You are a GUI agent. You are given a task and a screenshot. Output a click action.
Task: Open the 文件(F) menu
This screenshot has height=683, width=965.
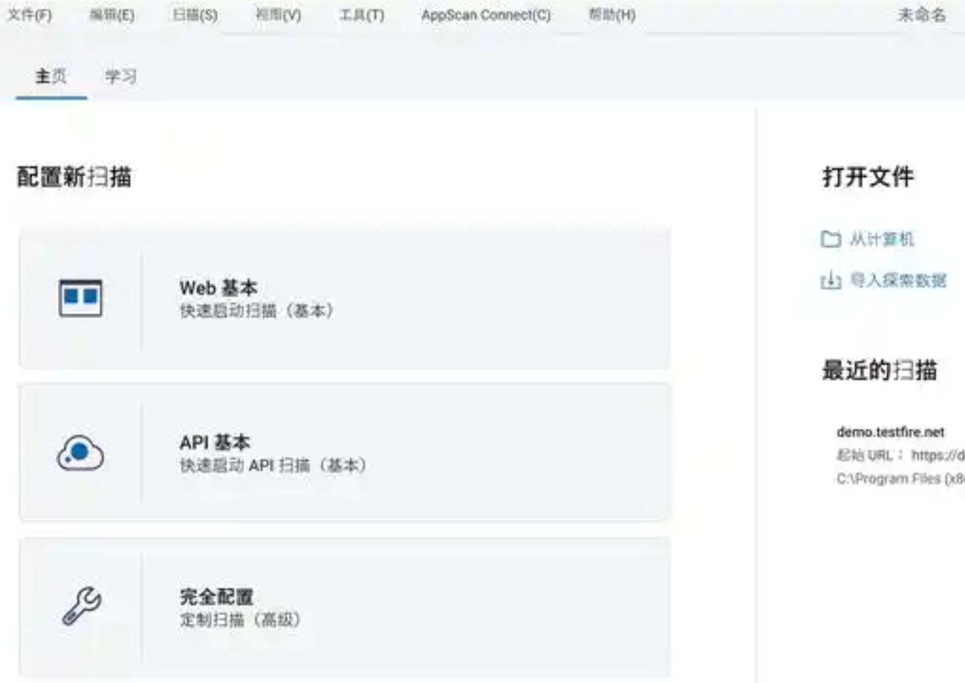30,15
